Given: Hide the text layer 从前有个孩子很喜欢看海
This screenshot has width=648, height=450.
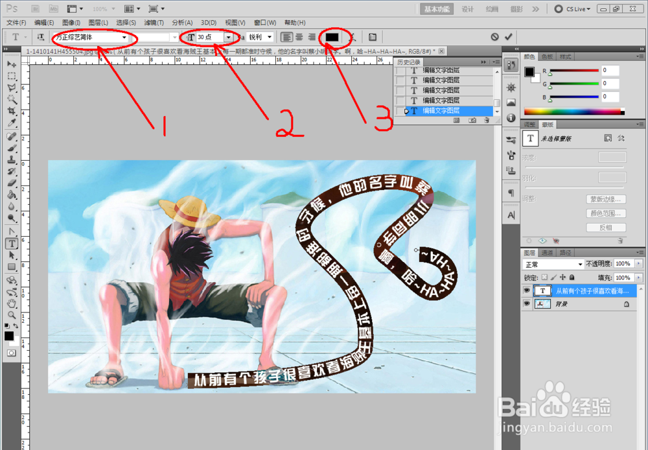Looking at the screenshot, I should [526, 290].
